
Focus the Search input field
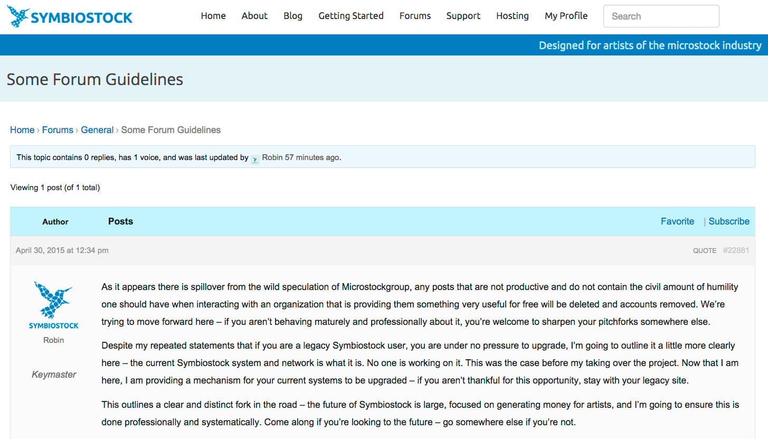(661, 16)
